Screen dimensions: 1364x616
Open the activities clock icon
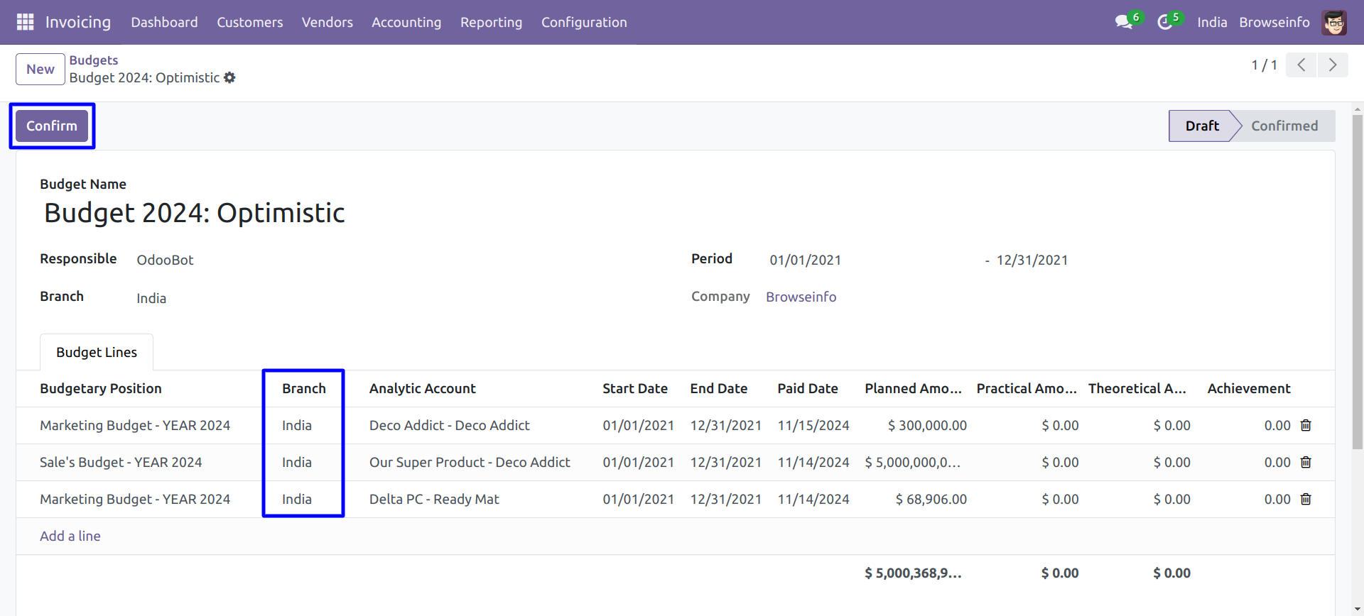1164,23
